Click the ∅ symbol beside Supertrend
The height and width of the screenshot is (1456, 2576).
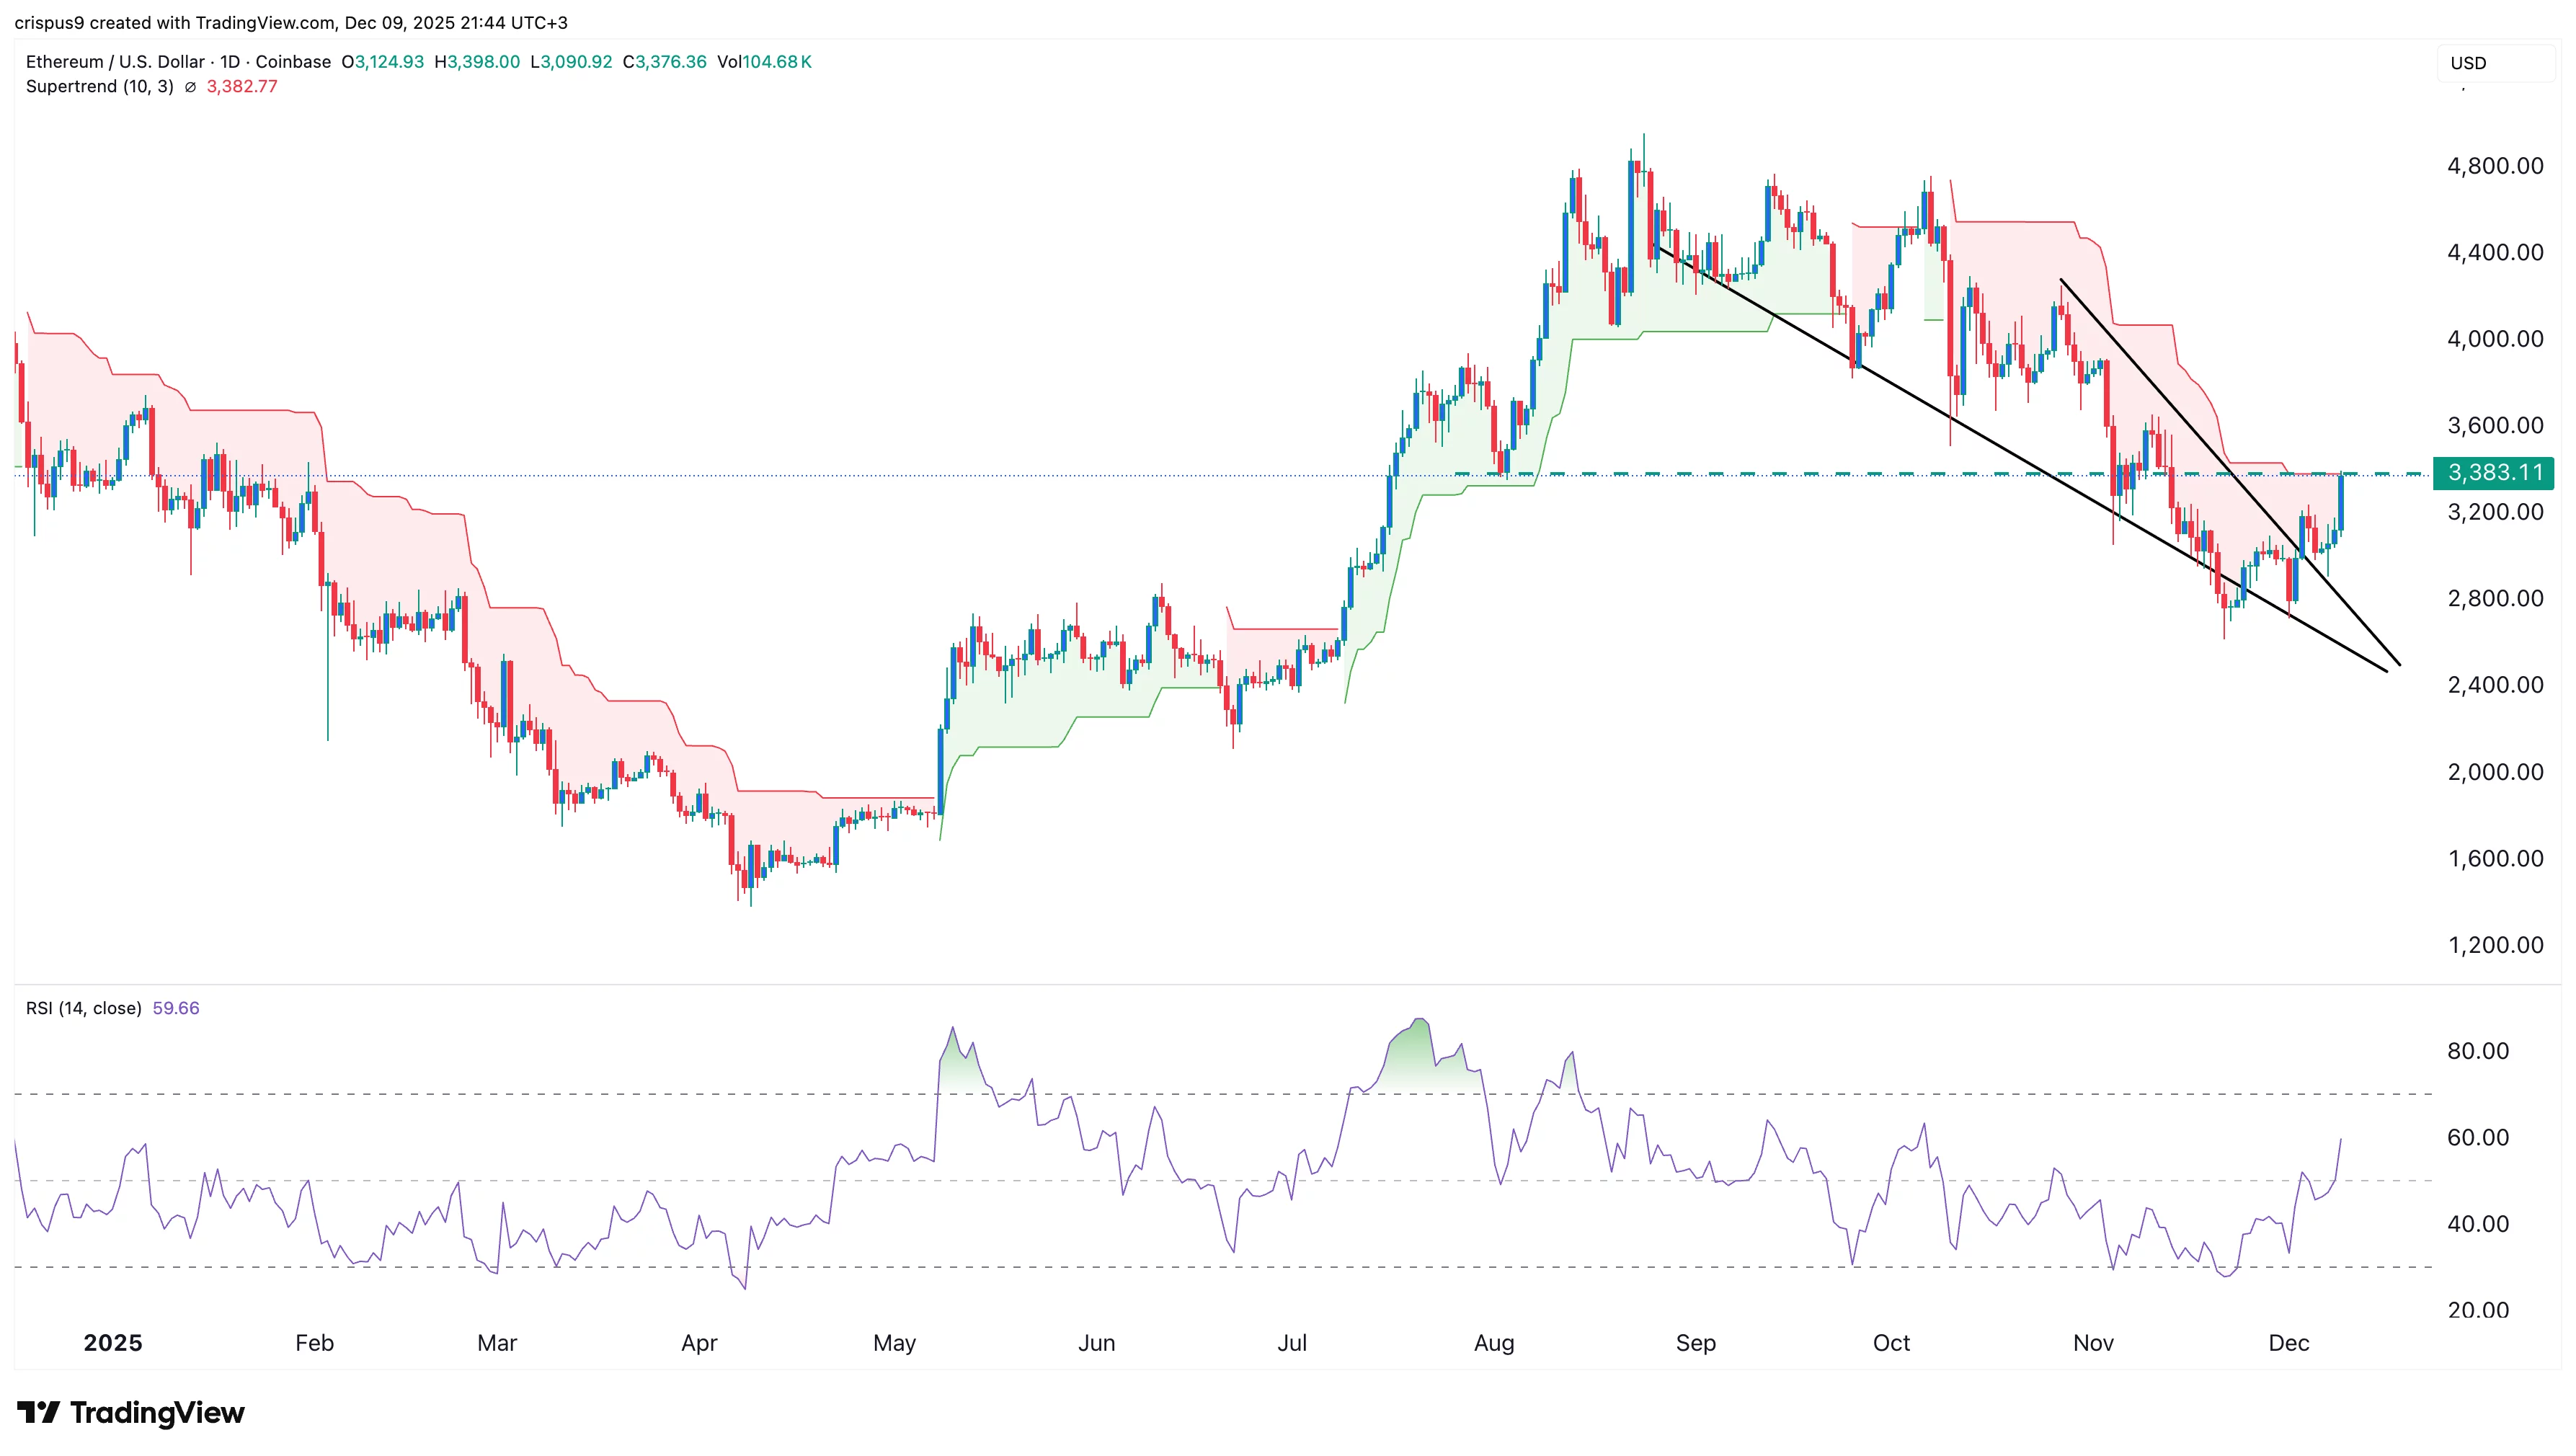[190, 87]
